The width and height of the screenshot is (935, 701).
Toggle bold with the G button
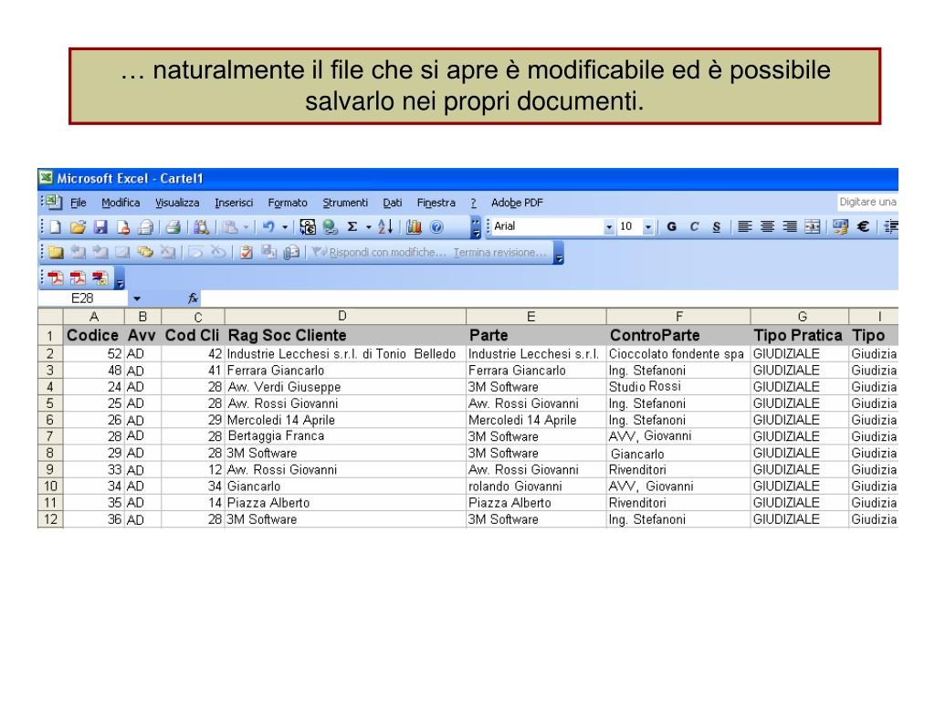[671, 227]
